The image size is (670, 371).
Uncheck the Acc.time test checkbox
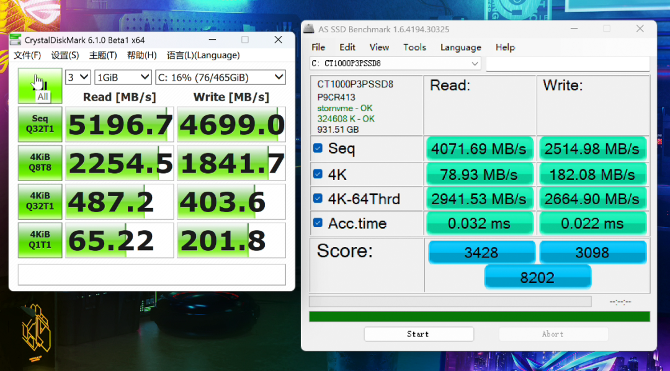pyautogui.click(x=318, y=223)
